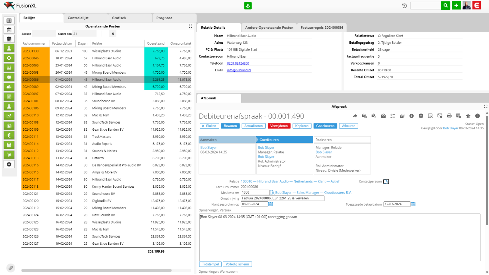Image resolution: width=489 pixels, height=275 pixels.
Task: Click the favorite star icon
Action: 468,116
